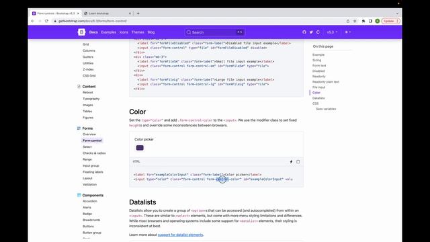430x242 pixels.
Task: Select the Form controls Bootstrap tab
Action: 56,13
